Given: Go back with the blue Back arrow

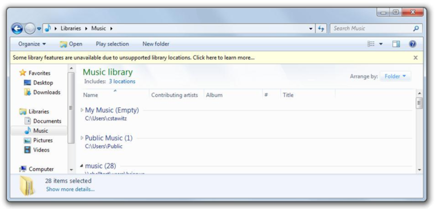Looking at the screenshot, I should pos(17,28).
